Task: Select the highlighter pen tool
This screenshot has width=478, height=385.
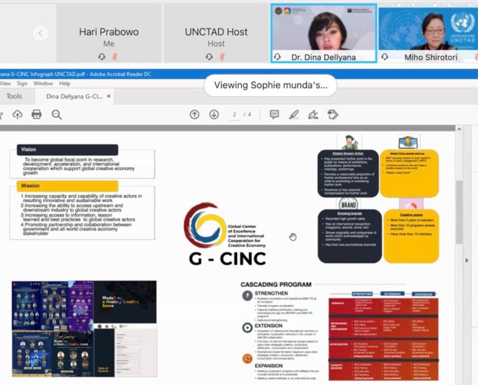Action: (294, 115)
